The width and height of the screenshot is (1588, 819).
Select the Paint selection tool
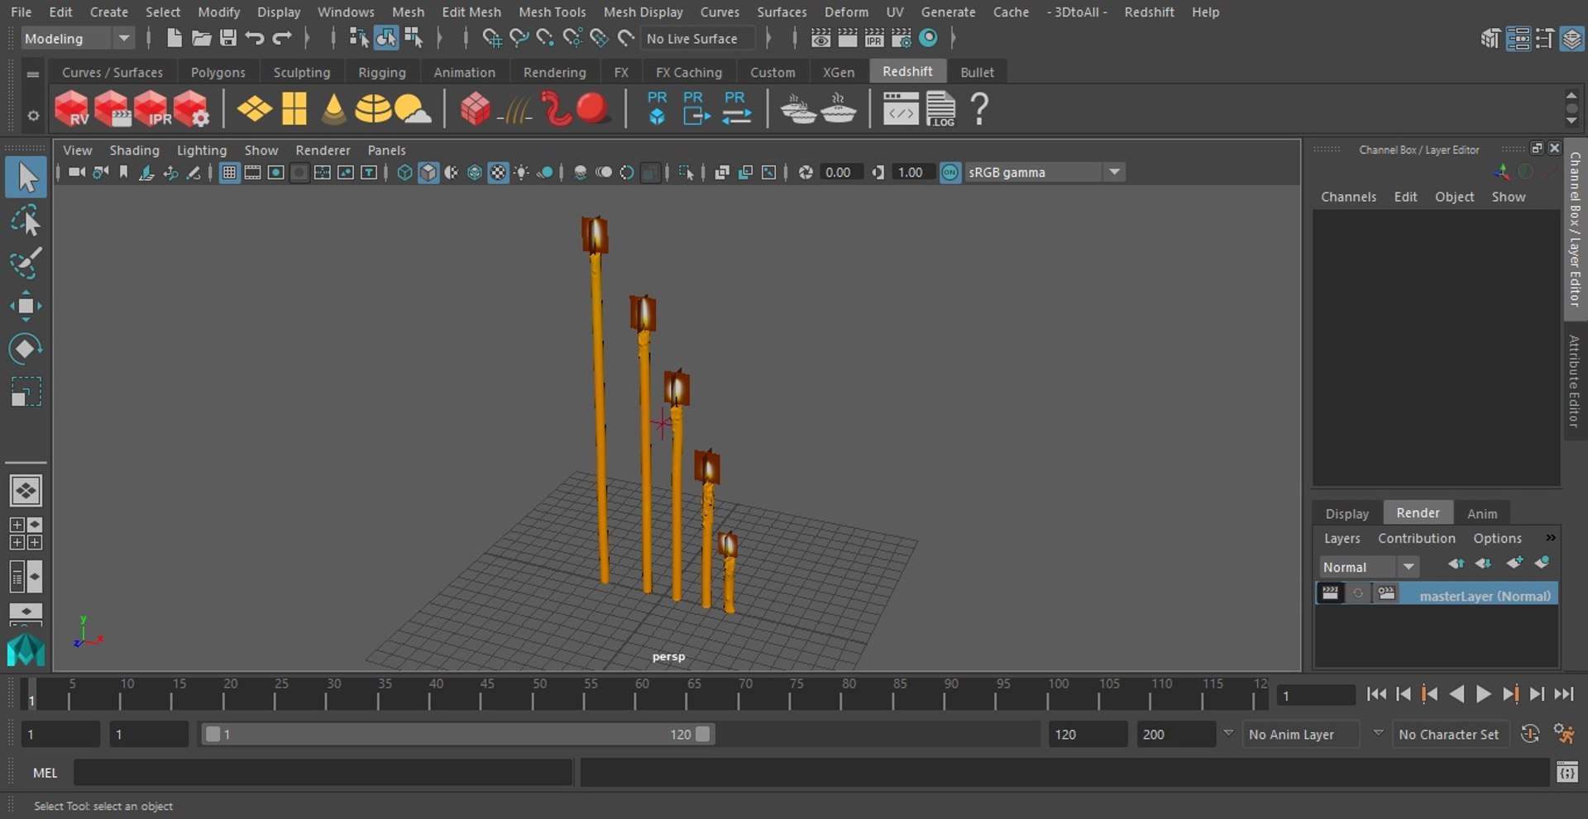[x=26, y=263]
